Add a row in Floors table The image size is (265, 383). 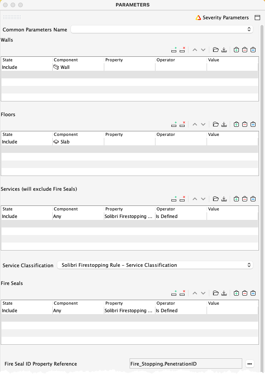pos(174,125)
